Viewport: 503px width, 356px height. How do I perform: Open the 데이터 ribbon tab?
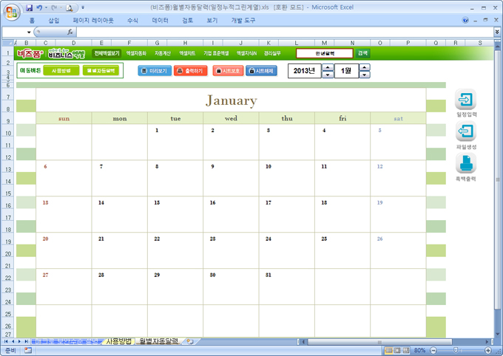coord(160,21)
